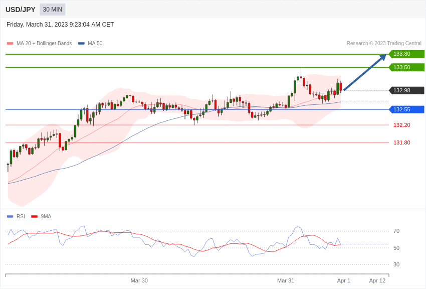Image resolution: width=426 pixels, height=289 pixels.
Task: Click the USD/JPY pair title
Action: pyautogui.click(x=21, y=10)
